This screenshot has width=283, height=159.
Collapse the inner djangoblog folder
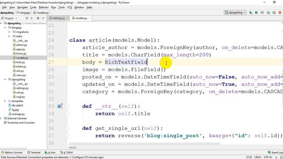click(5, 79)
